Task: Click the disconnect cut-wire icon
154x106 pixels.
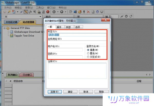Action: 35,12
